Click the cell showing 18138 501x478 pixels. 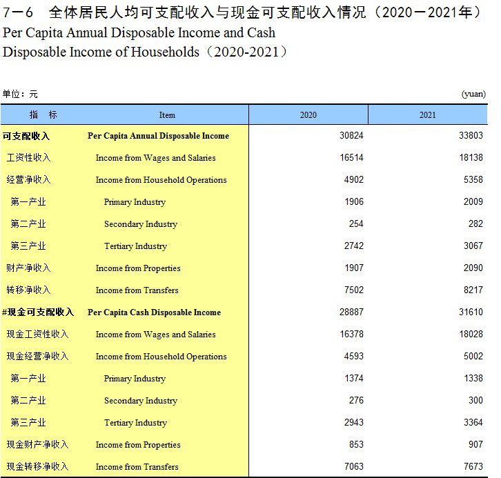[x=471, y=157]
